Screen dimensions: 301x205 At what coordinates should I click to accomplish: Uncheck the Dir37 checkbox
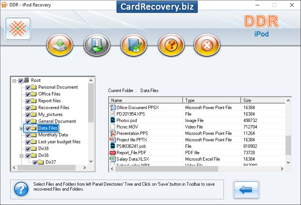point(35,163)
